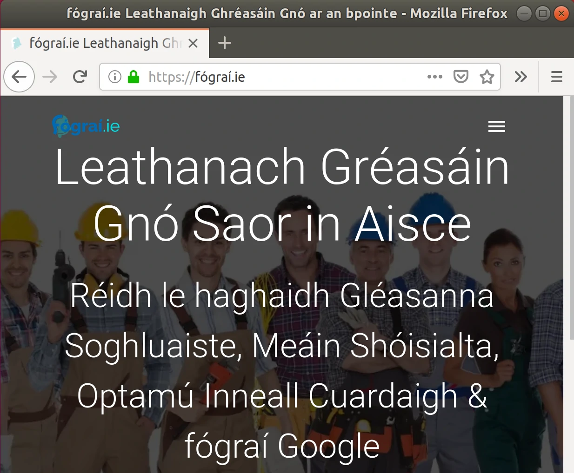
Task: Click the text 'Optamú Inneall Cuardaigh &'
Action: tap(282, 396)
